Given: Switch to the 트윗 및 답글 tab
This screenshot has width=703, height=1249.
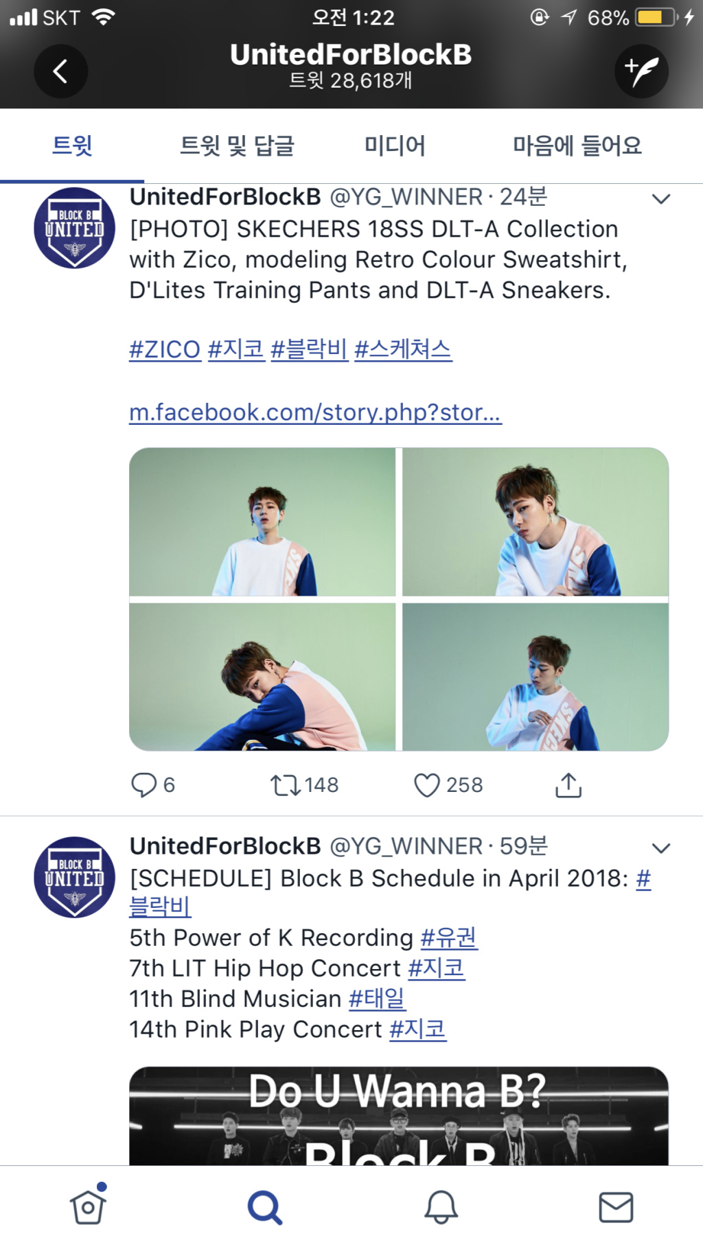Looking at the screenshot, I should pos(237,145).
